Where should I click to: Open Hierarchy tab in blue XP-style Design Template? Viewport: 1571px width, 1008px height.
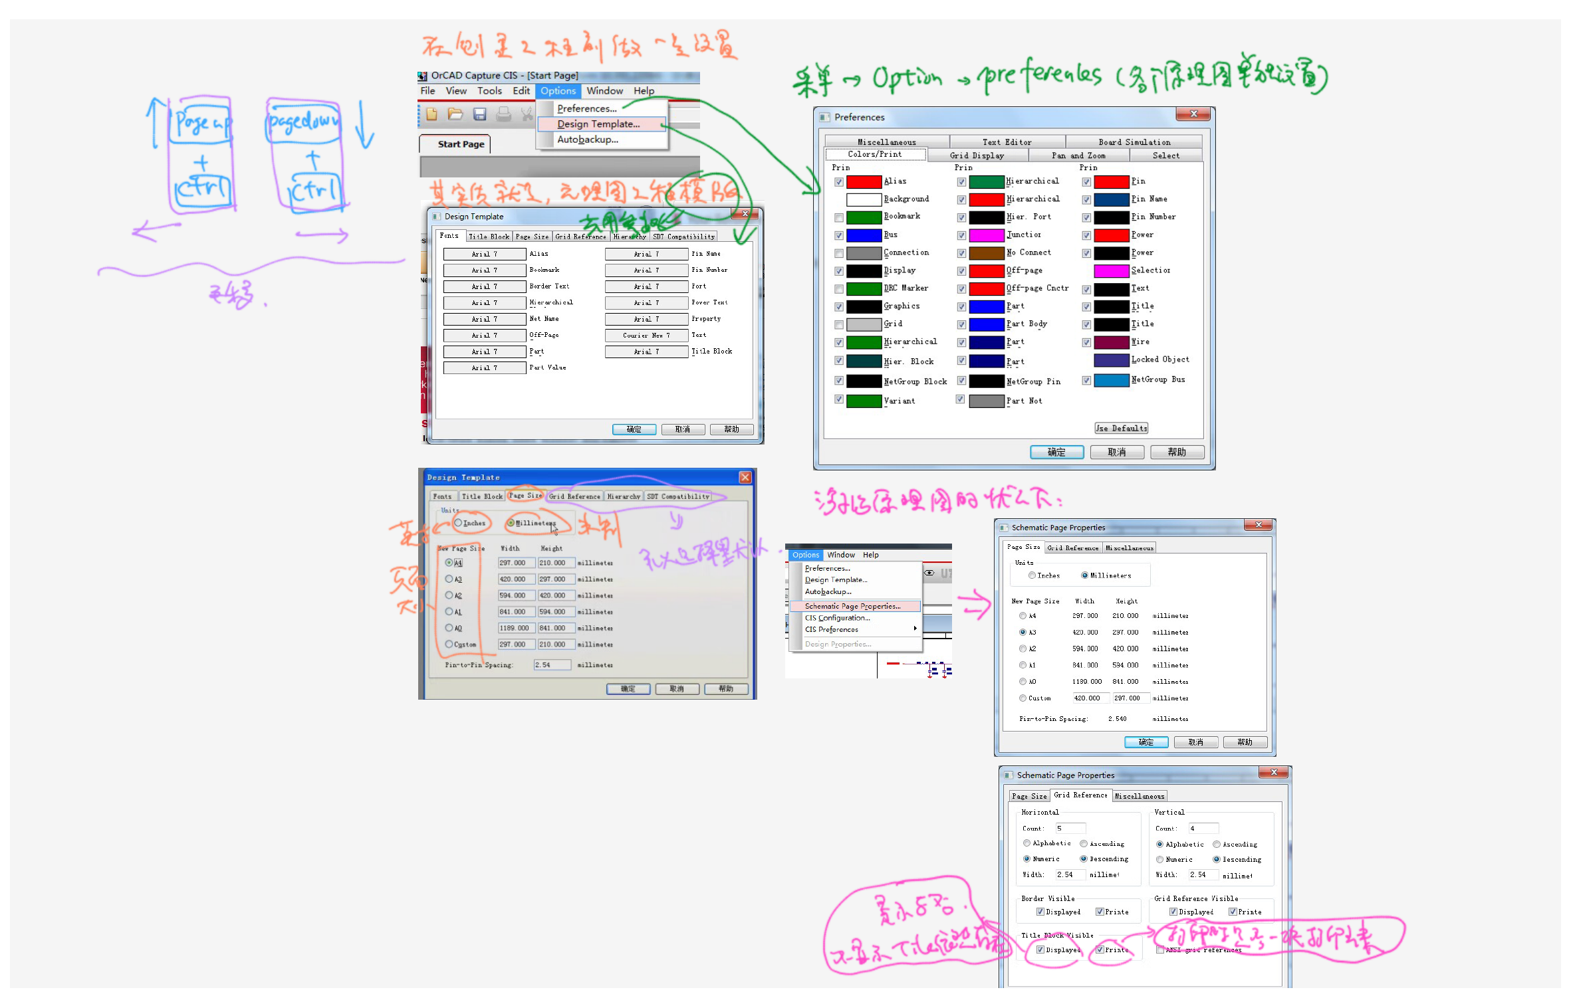coord(624,496)
